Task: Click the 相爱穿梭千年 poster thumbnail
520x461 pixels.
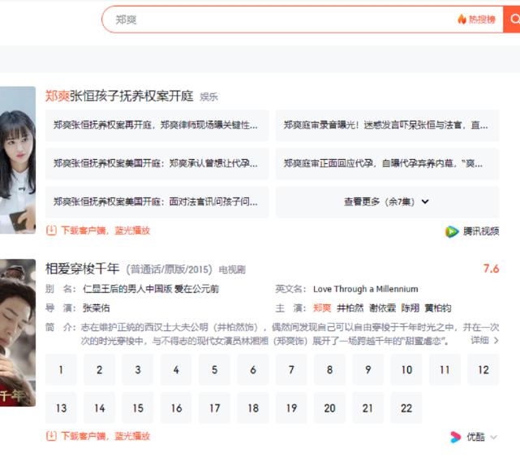Action: pos(18,333)
